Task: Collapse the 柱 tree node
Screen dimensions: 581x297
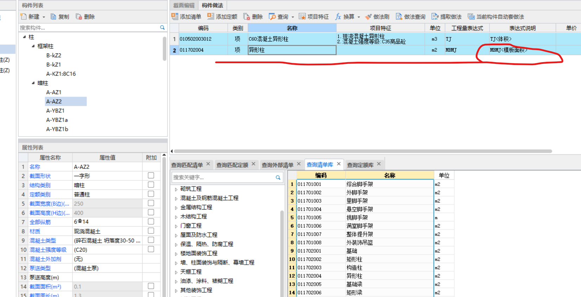Action: click(x=24, y=37)
